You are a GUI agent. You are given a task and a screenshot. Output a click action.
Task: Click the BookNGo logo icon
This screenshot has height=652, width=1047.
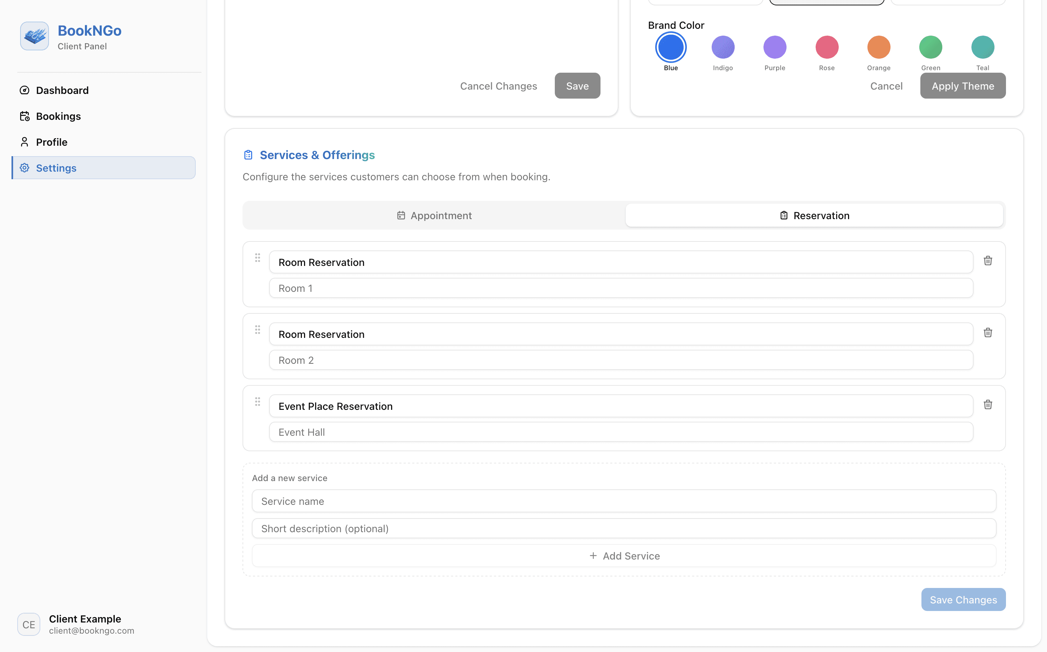(35, 36)
